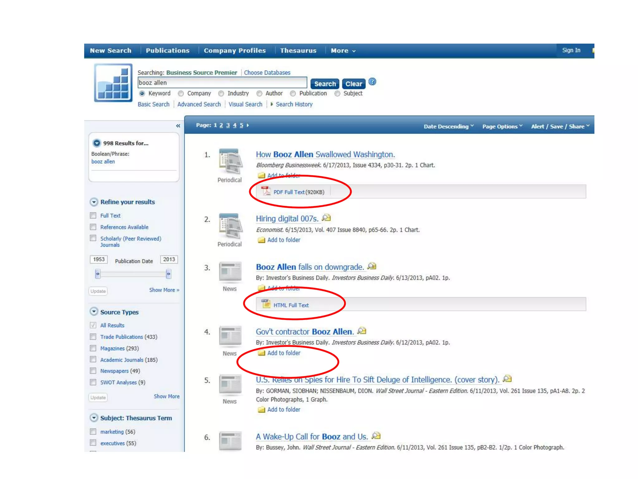Open the Date Descending sort dropdown

pos(448,127)
